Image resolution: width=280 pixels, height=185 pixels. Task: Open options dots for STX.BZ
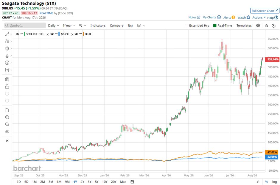point(22,34)
